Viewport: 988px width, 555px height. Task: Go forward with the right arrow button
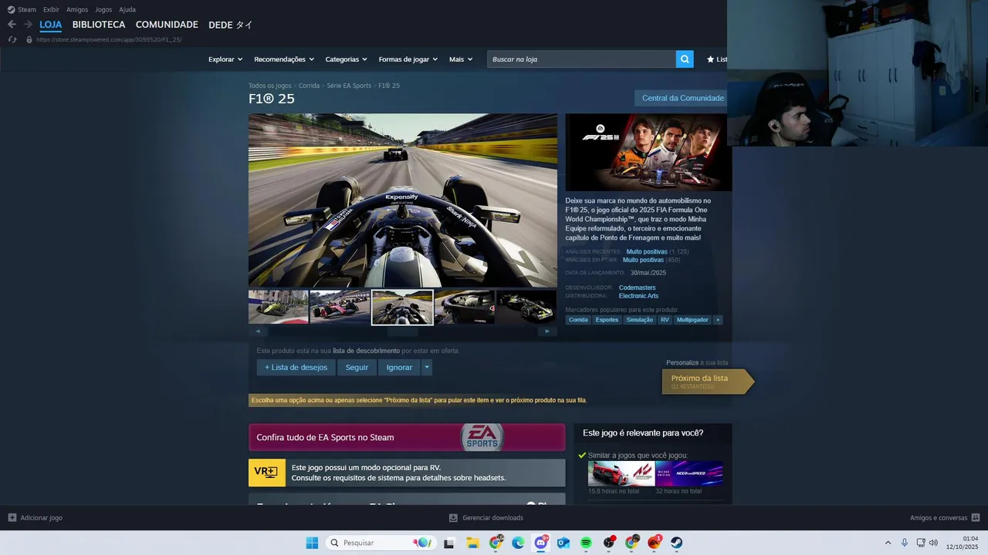pyautogui.click(x=28, y=25)
